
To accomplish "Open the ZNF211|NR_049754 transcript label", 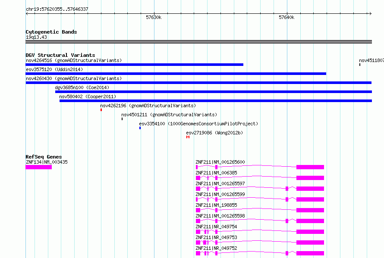I will tap(216, 227).
